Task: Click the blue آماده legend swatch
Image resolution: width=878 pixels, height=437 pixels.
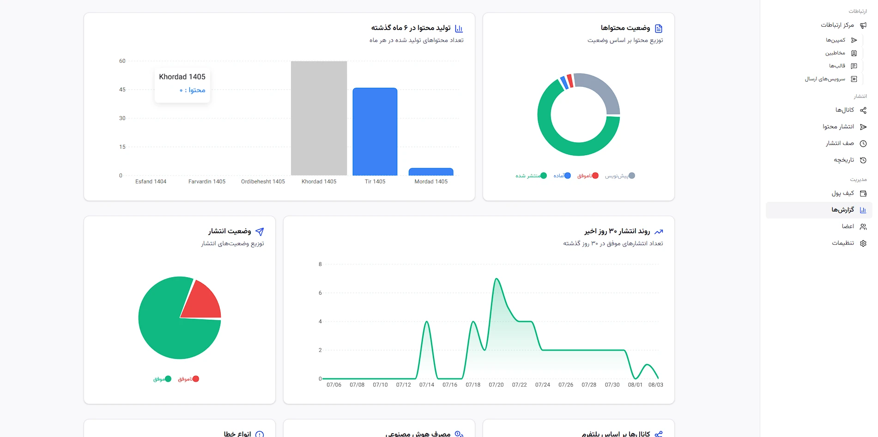Action: tap(568, 176)
